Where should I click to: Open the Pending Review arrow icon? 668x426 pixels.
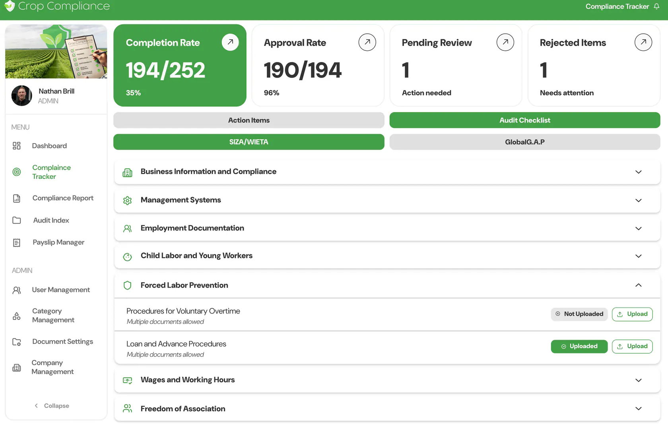[x=505, y=42]
